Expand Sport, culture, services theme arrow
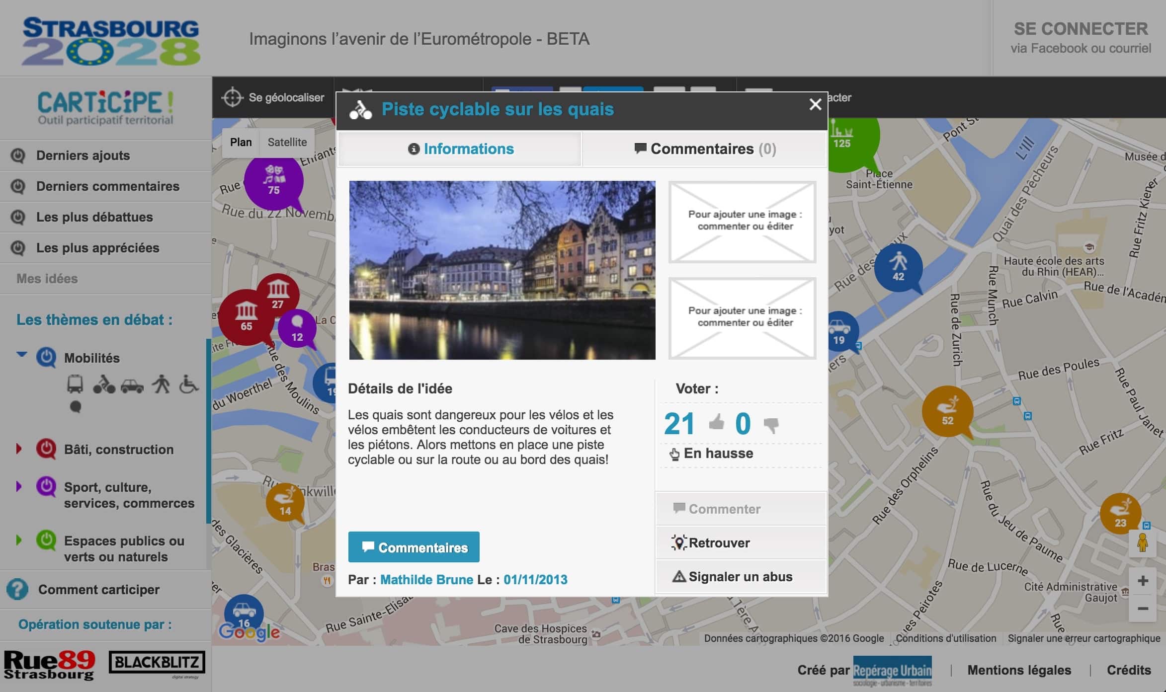 coord(19,486)
